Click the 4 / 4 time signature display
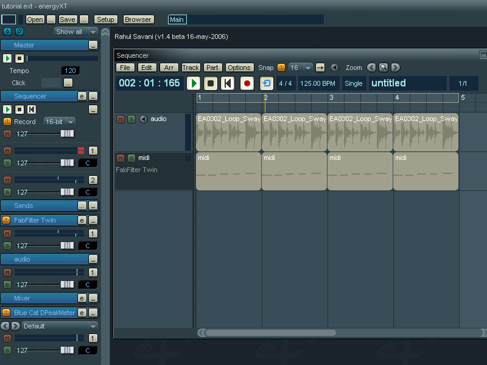The width and height of the screenshot is (487, 365). click(286, 83)
